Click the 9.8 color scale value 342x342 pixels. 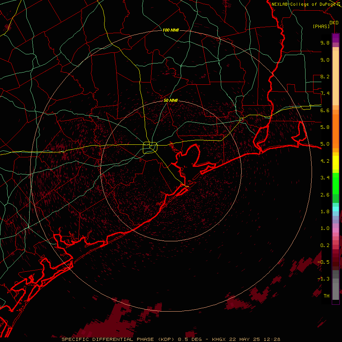(x=325, y=43)
